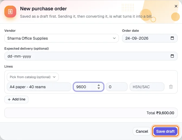Click the Order date field 24-09-2026
Viewport: 182px width, 140px height.
pyautogui.click(x=150, y=38)
